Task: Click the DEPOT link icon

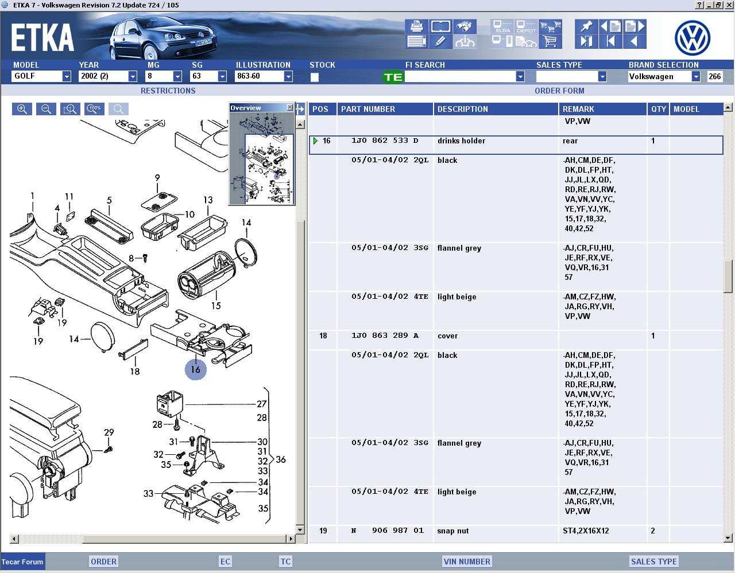Action: pos(526,26)
